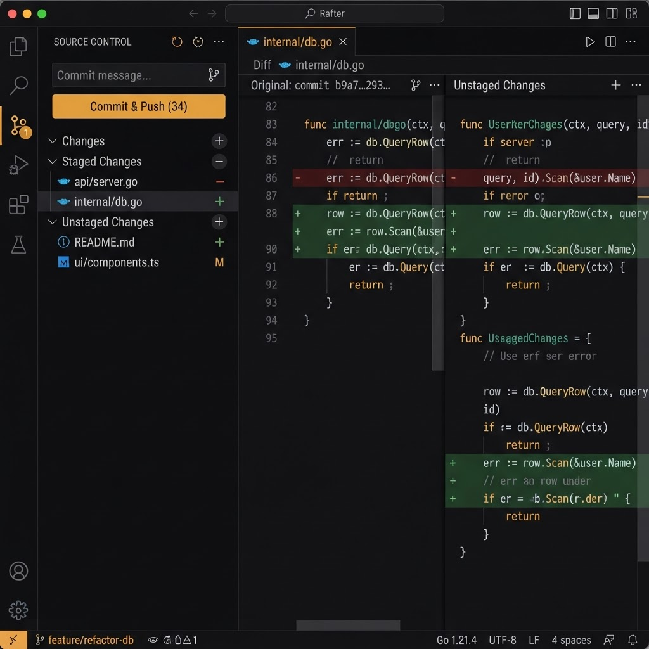The width and height of the screenshot is (649, 649).
Task: Close the internal/db.go tab
Action: coord(343,42)
